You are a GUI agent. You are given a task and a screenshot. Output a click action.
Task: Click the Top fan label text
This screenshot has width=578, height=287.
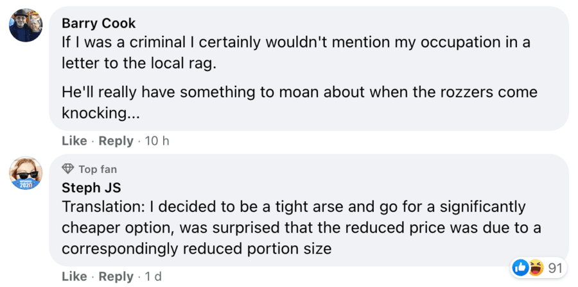point(98,169)
